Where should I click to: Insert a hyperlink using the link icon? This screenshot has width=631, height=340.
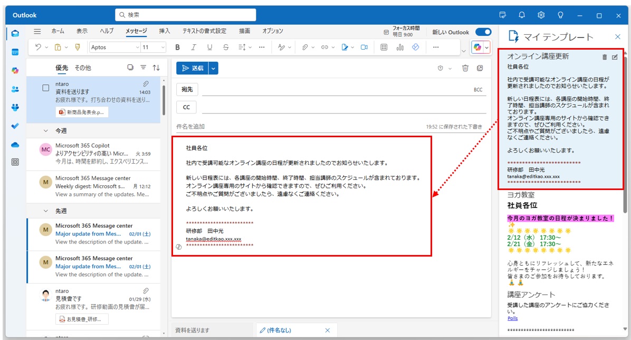click(323, 47)
